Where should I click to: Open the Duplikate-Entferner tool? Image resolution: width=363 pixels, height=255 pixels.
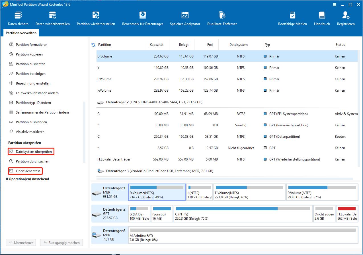(222, 18)
